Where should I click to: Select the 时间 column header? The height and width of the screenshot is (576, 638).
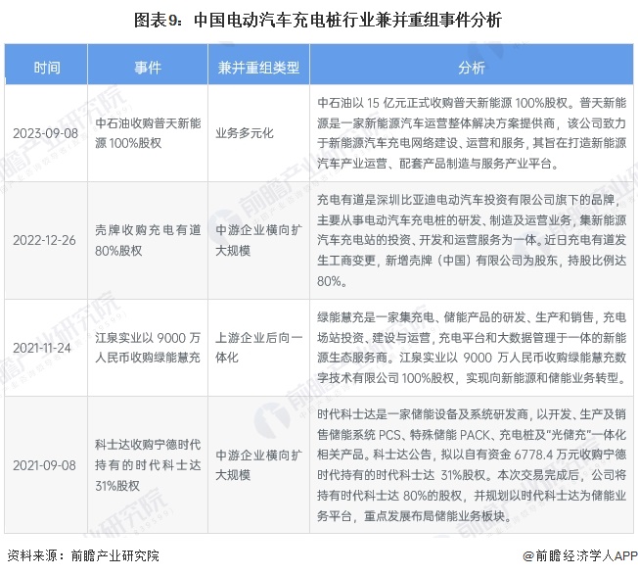pyautogui.click(x=46, y=67)
